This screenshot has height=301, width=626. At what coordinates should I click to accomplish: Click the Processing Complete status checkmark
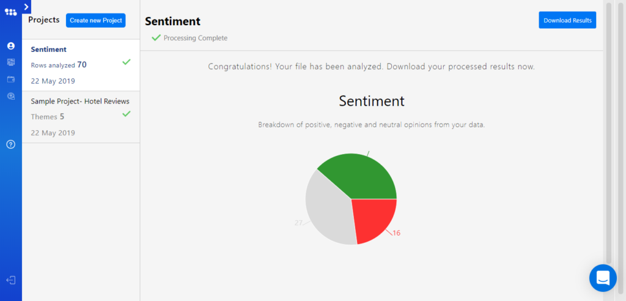point(156,38)
